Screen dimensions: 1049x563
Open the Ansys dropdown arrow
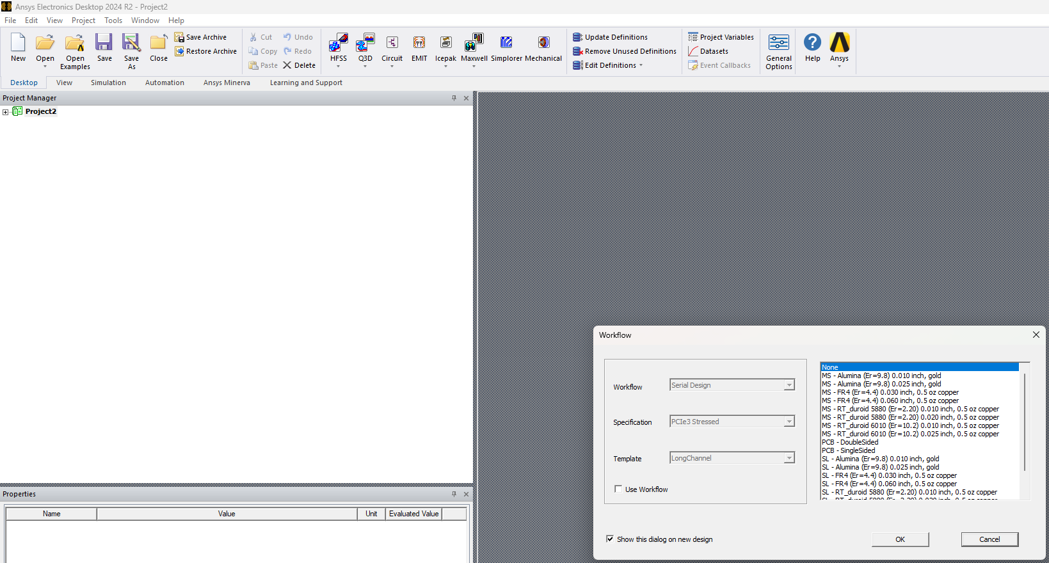click(x=839, y=67)
